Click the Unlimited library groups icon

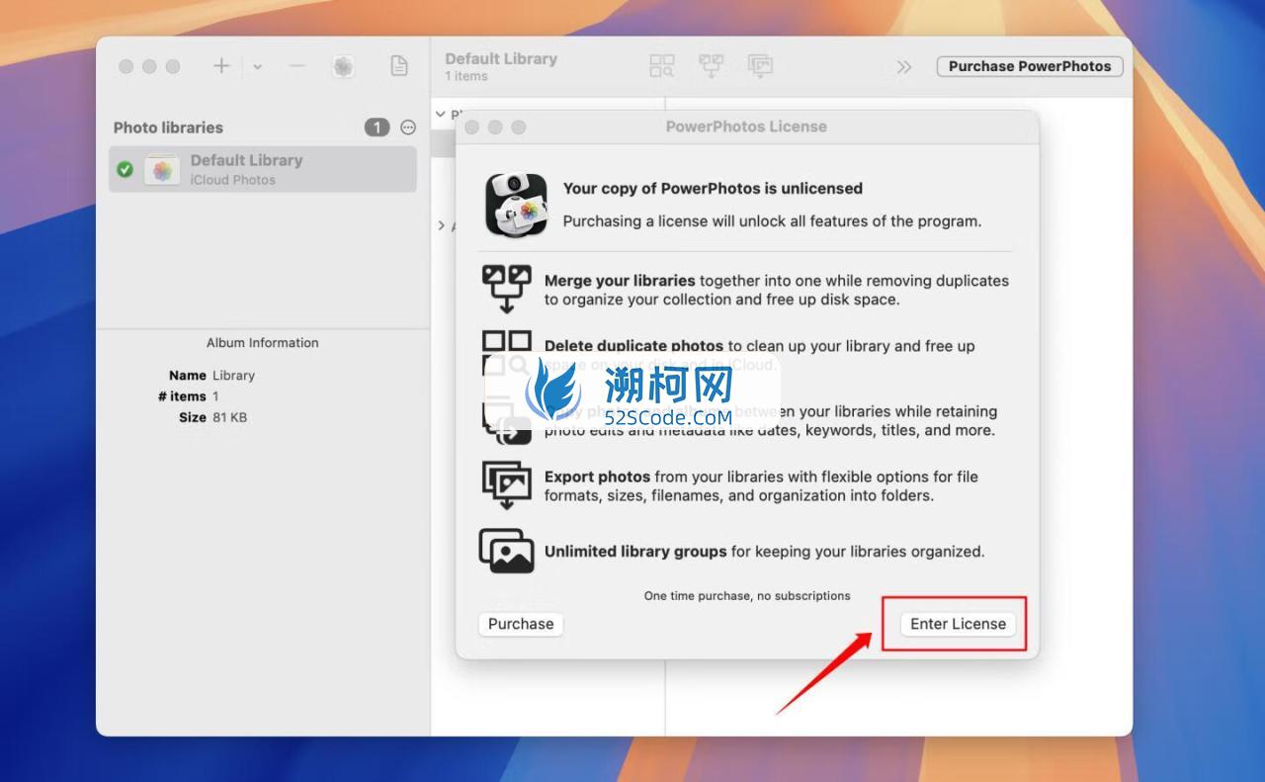pos(506,551)
